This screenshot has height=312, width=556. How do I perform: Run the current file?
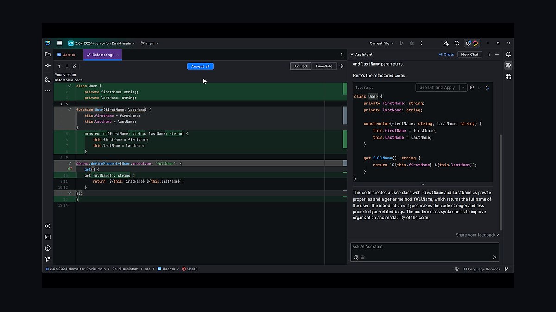(402, 43)
